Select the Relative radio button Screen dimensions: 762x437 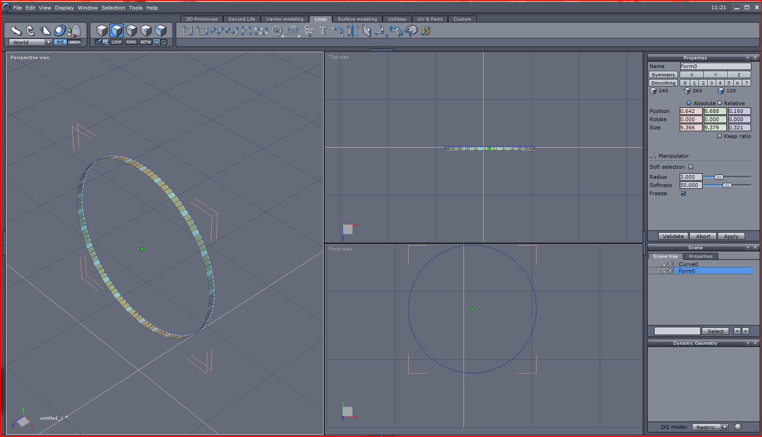719,103
